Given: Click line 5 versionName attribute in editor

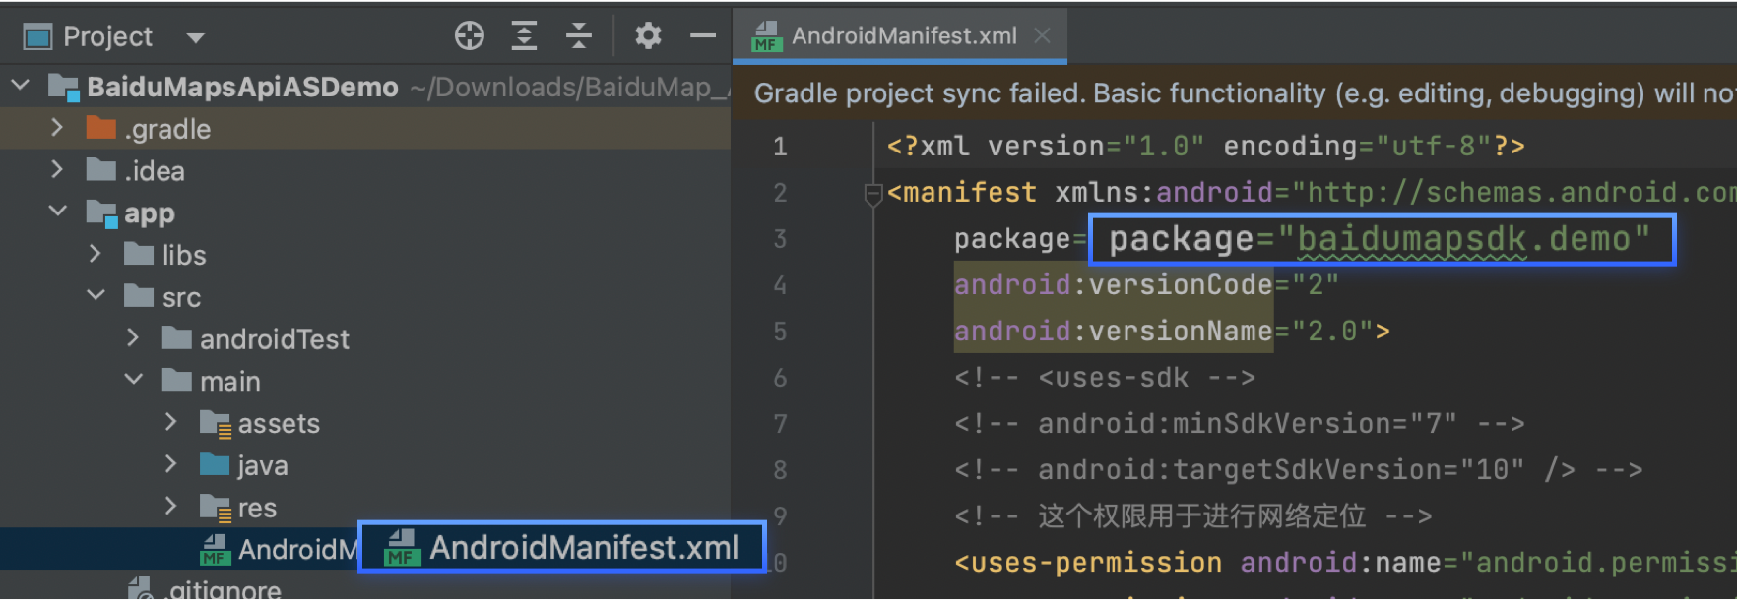Looking at the screenshot, I should click(1179, 332).
